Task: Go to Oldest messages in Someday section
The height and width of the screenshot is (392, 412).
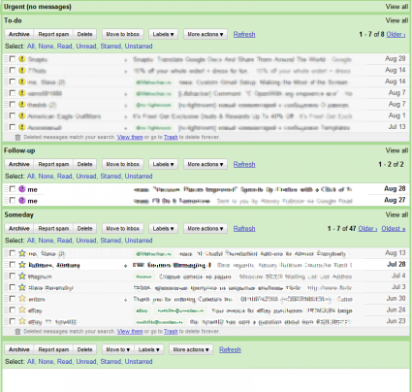Action: [x=394, y=229]
